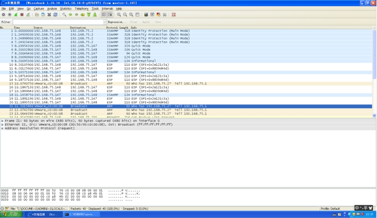Open the capture interfaces list icon
This screenshot has height=218, width=377.
pos(4,15)
